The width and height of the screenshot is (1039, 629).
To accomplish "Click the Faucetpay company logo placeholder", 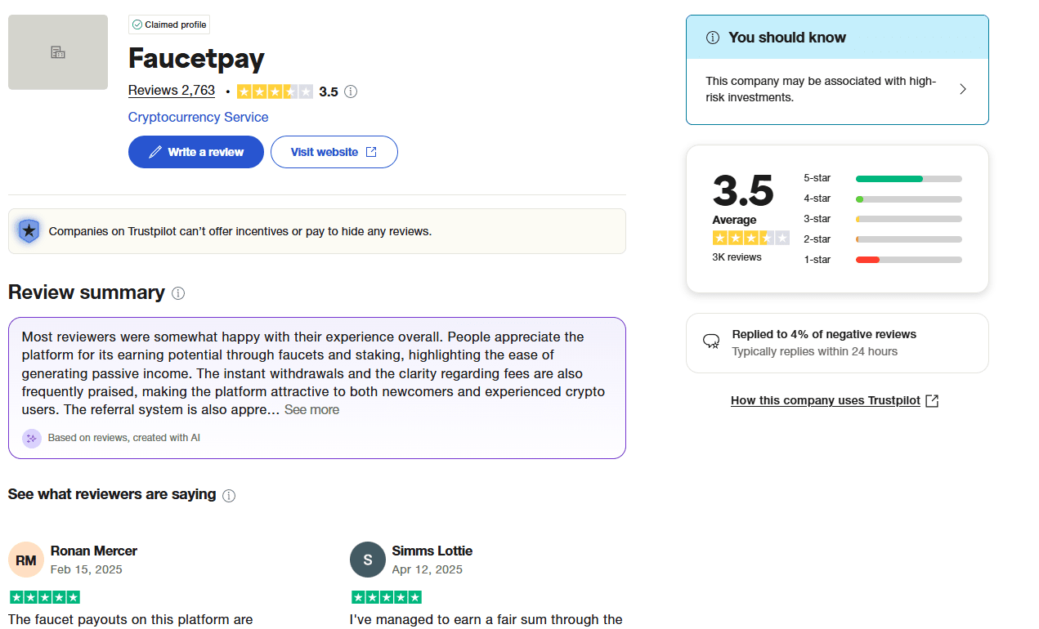I will 58,52.
